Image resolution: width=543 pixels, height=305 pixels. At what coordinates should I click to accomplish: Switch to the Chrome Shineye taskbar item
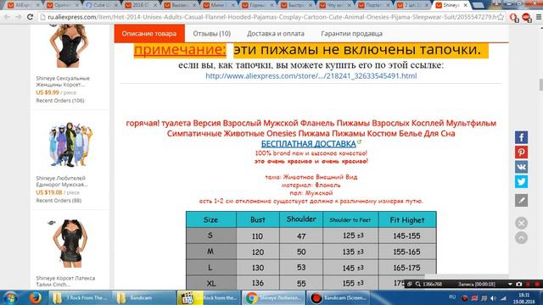(273, 297)
